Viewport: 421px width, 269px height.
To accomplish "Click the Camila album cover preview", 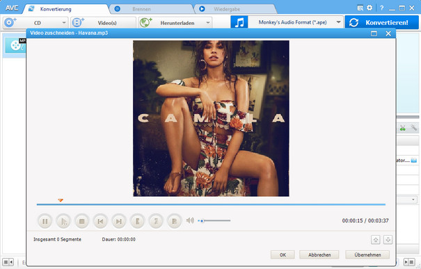I will point(211,118).
